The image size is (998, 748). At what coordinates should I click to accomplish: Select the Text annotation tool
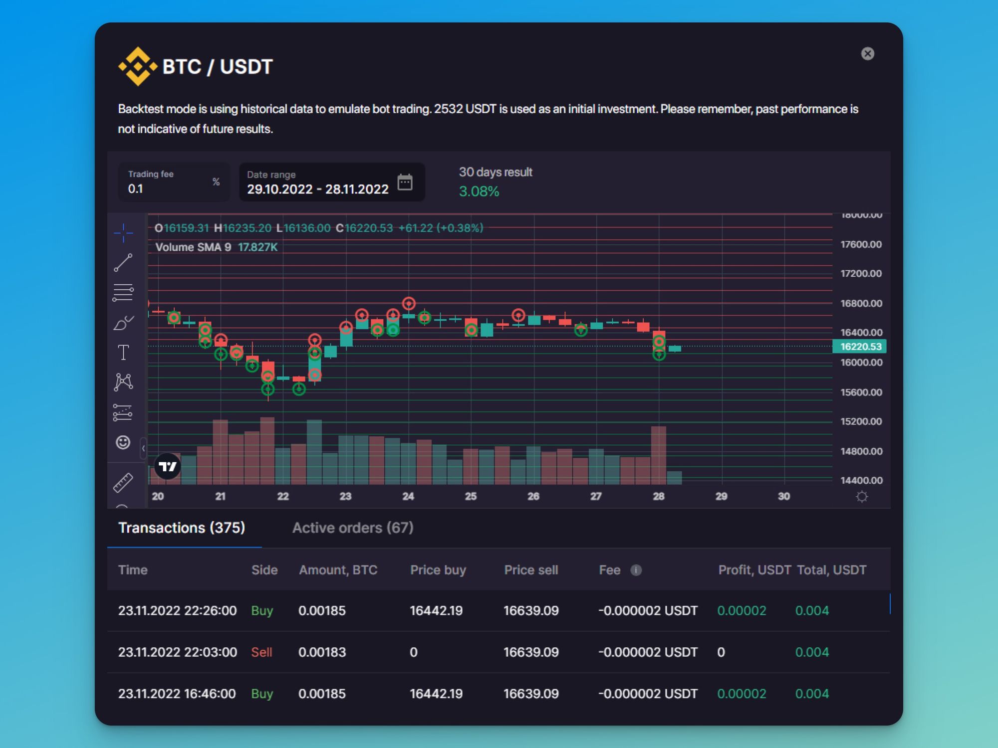coord(124,353)
